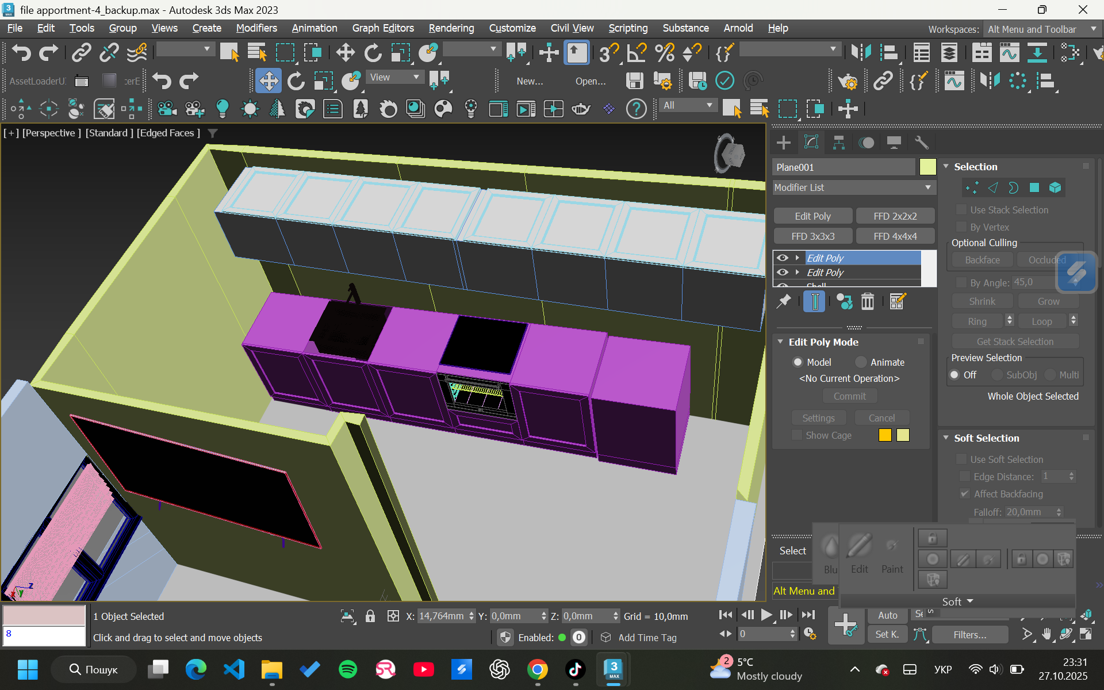This screenshot has width=1104, height=690.
Task: Open the Modifier List dropdown
Action: click(x=854, y=187)
